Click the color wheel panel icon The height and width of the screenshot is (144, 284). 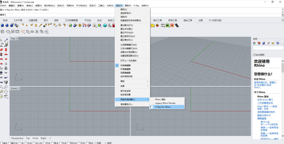[x=254, y=43]
